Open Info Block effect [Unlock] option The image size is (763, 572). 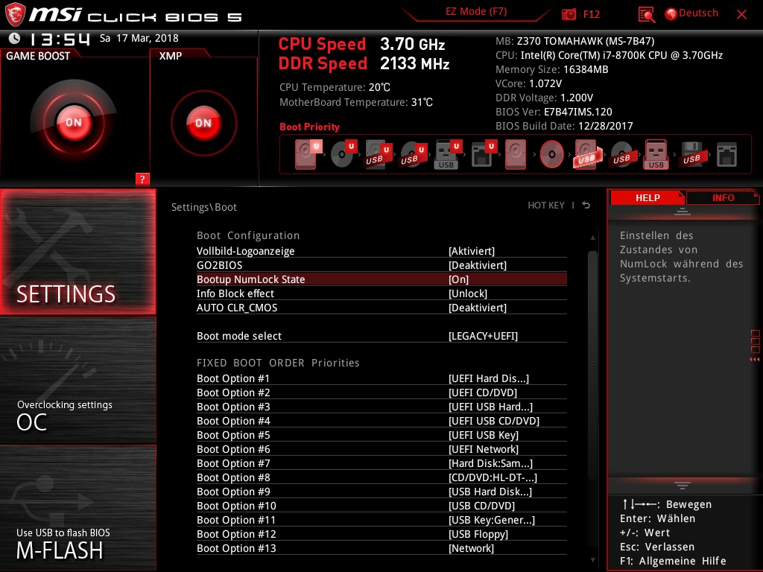tap(468, 293)
